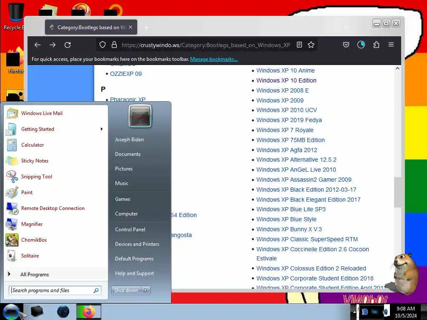Image resolution: width=427 pixels, height=320 pixels.
Task: Open Control Panel from Start menu
Action: point(130,230)
